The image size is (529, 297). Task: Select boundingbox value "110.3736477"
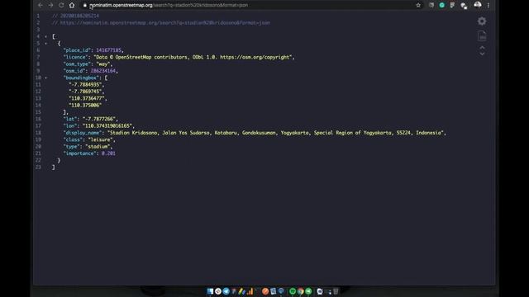click(x=87, y=98)
